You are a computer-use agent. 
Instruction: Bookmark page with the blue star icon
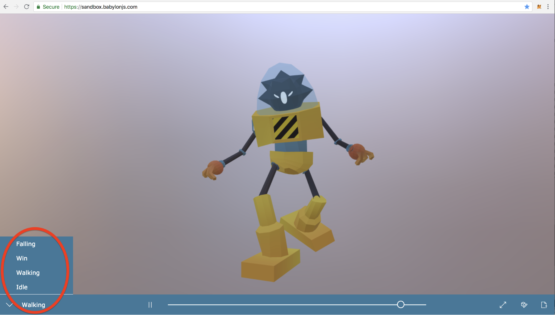click(x=527, y=7)
